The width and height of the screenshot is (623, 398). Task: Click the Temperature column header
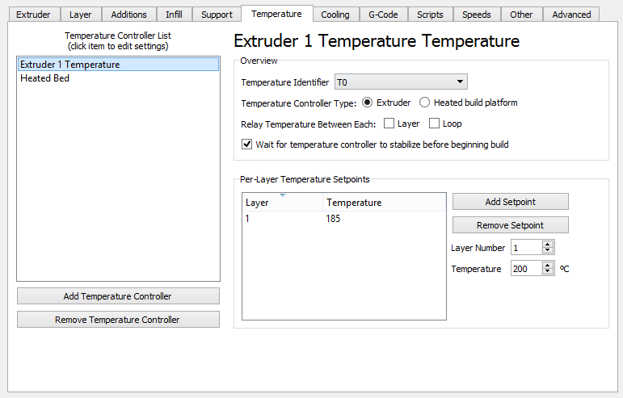pos(384,203)
